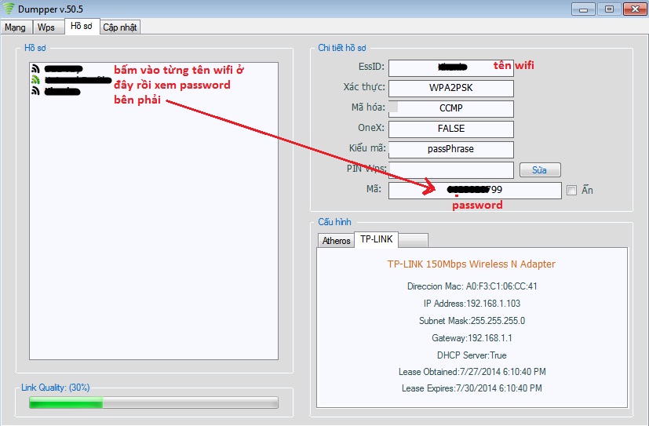Click the Mã hóa field showing CCMP
The width and height of the screenshot is (649, 426).
(450, 108)
